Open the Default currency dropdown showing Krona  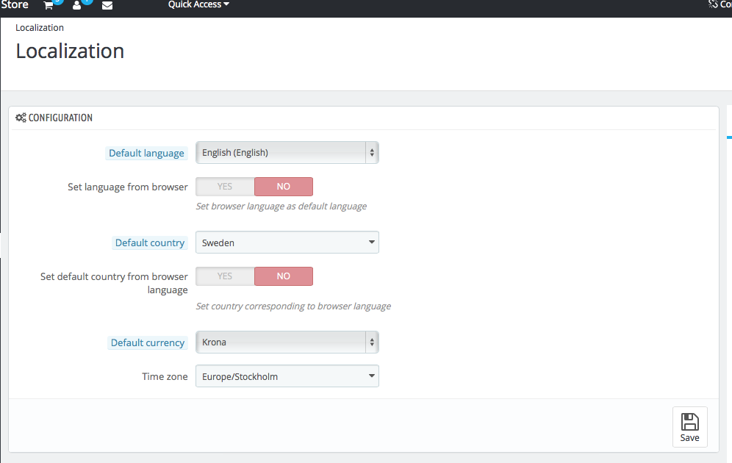point(287,342)
